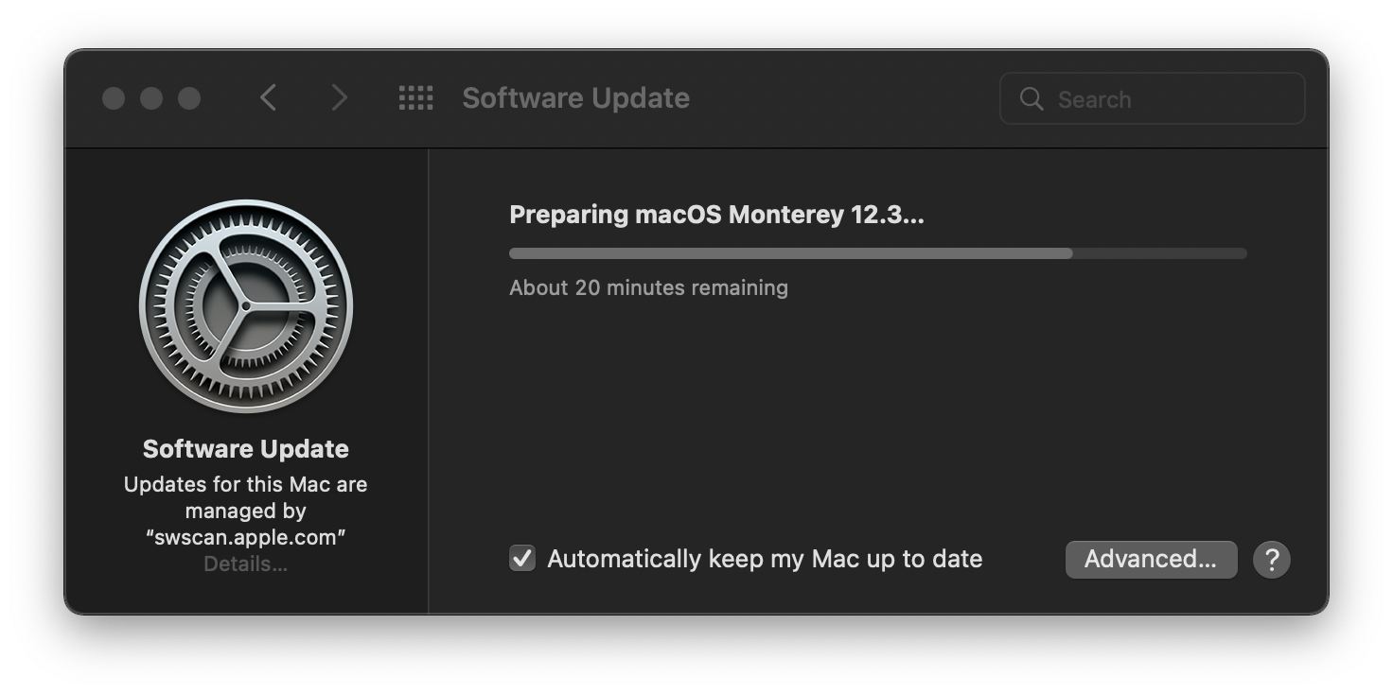Click the yellow minimize window button

pyautogui.click(x=150, y=97)
